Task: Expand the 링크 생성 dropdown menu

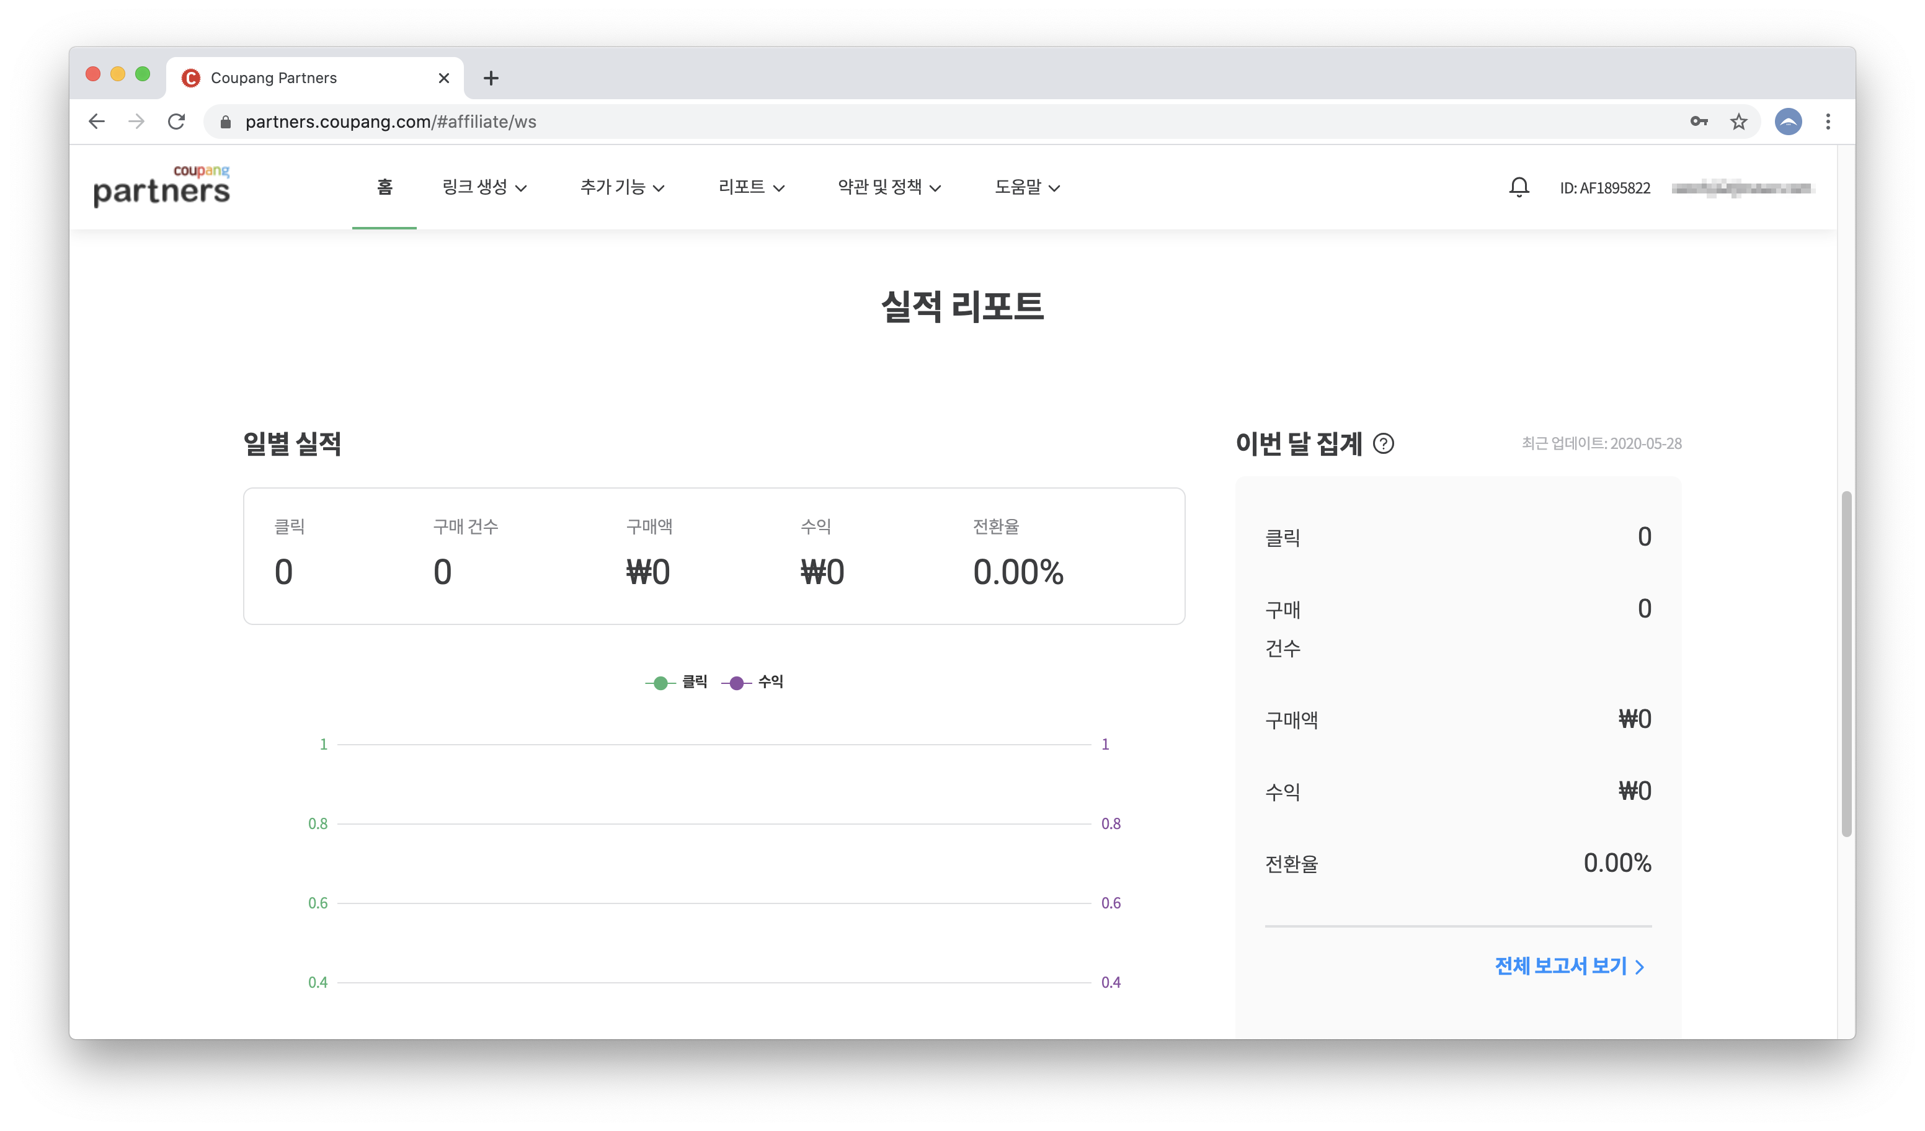Action: (x=484, y=187)
